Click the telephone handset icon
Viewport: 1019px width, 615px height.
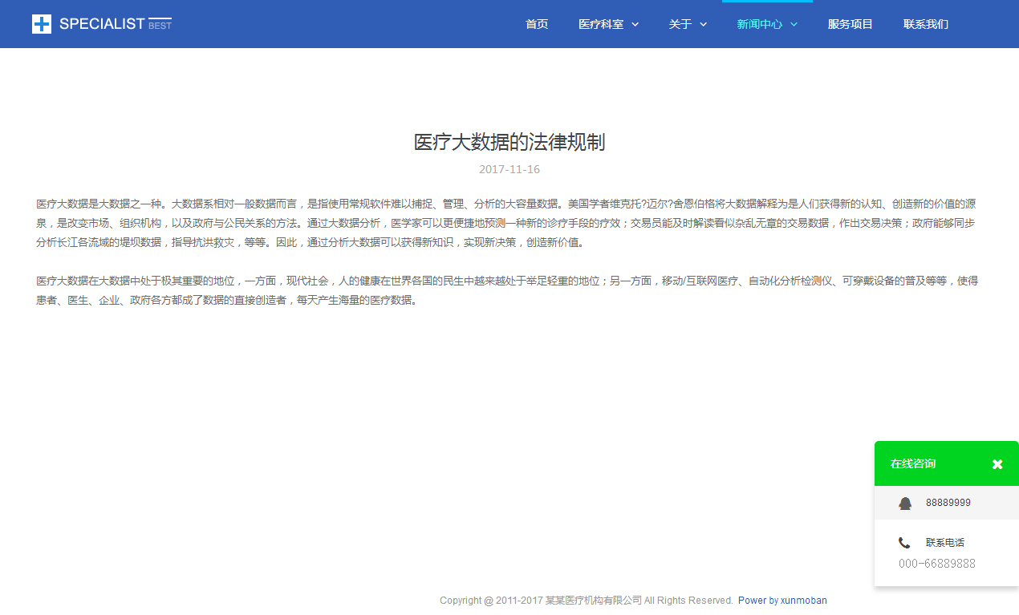904,543
